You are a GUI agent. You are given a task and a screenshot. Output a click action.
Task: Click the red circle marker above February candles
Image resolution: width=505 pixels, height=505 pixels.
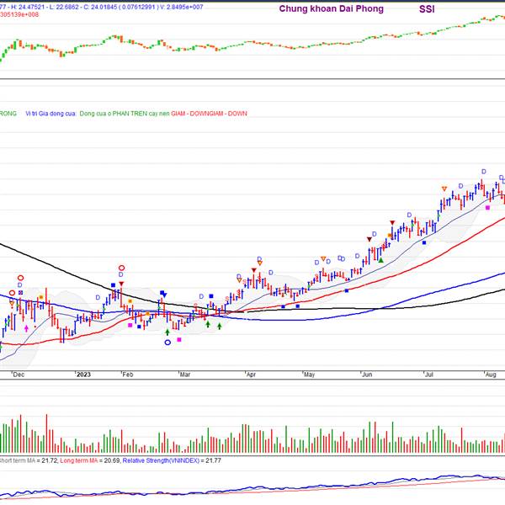click(x=121, y=266)
